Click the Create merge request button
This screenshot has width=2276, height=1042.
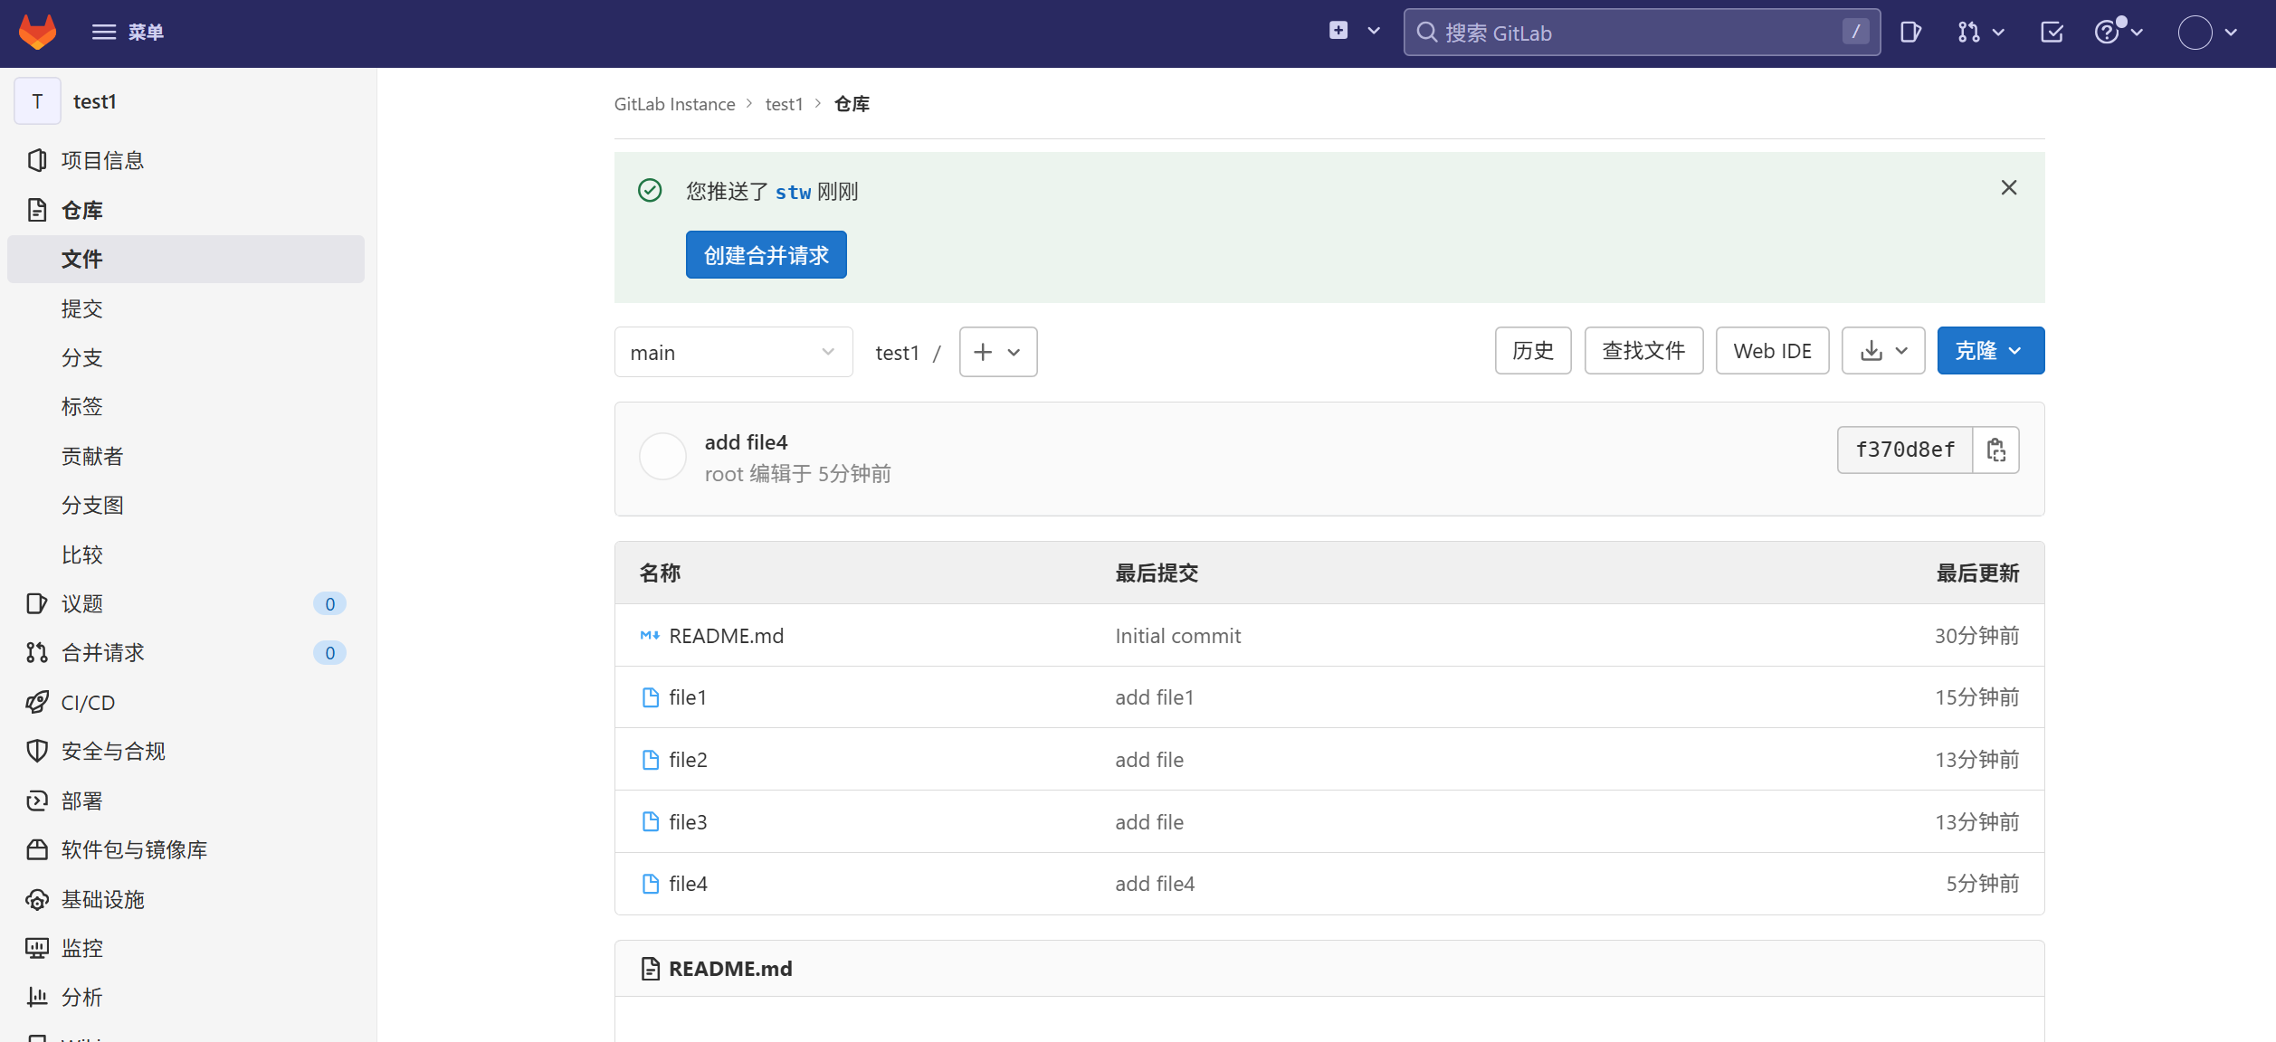[x=766, y=255]
